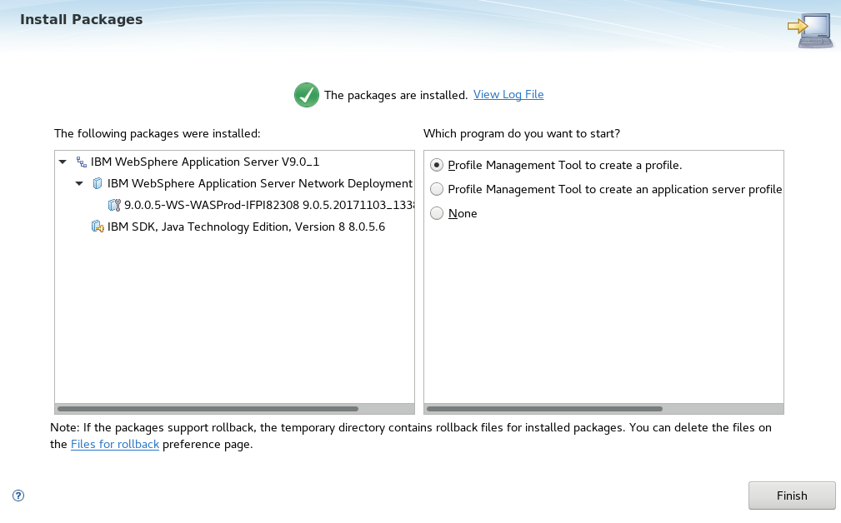Click the Finish button
Image resolution: width=841 pixels, height=523 pixels.
(792, 496)
